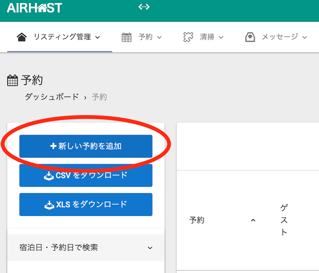Open the 予約 menu in the navigation bar

(x=145, y=37)
